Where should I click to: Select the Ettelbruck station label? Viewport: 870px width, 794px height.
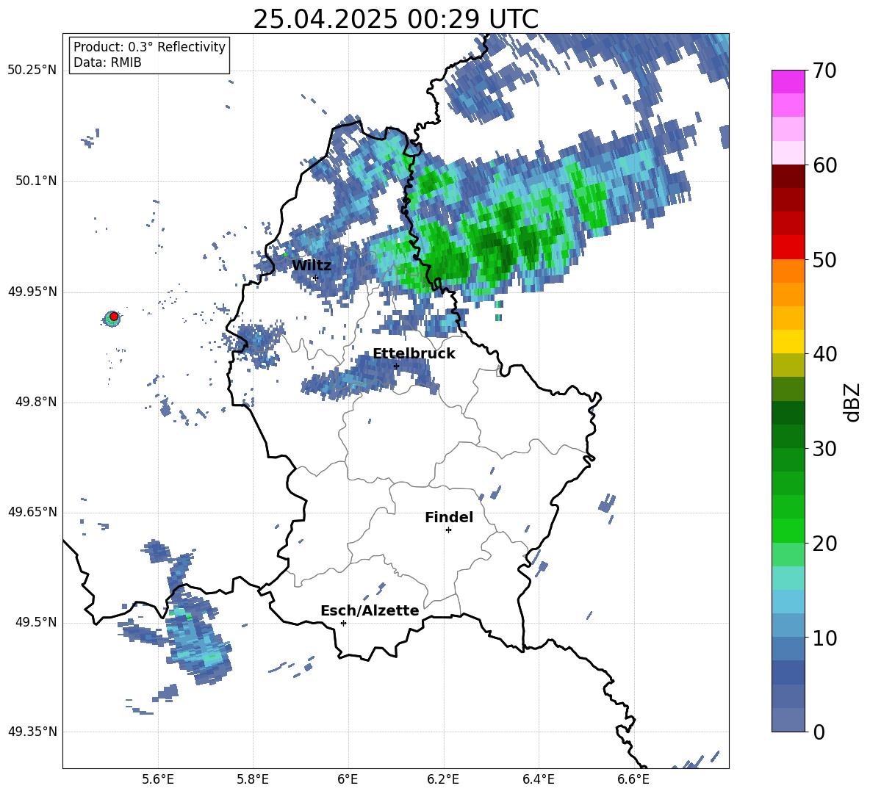[x=414, y=354]
